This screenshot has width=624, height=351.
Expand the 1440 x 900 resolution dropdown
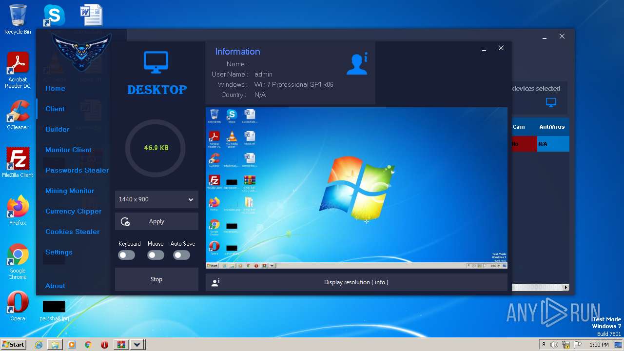[x=156, y=199]
